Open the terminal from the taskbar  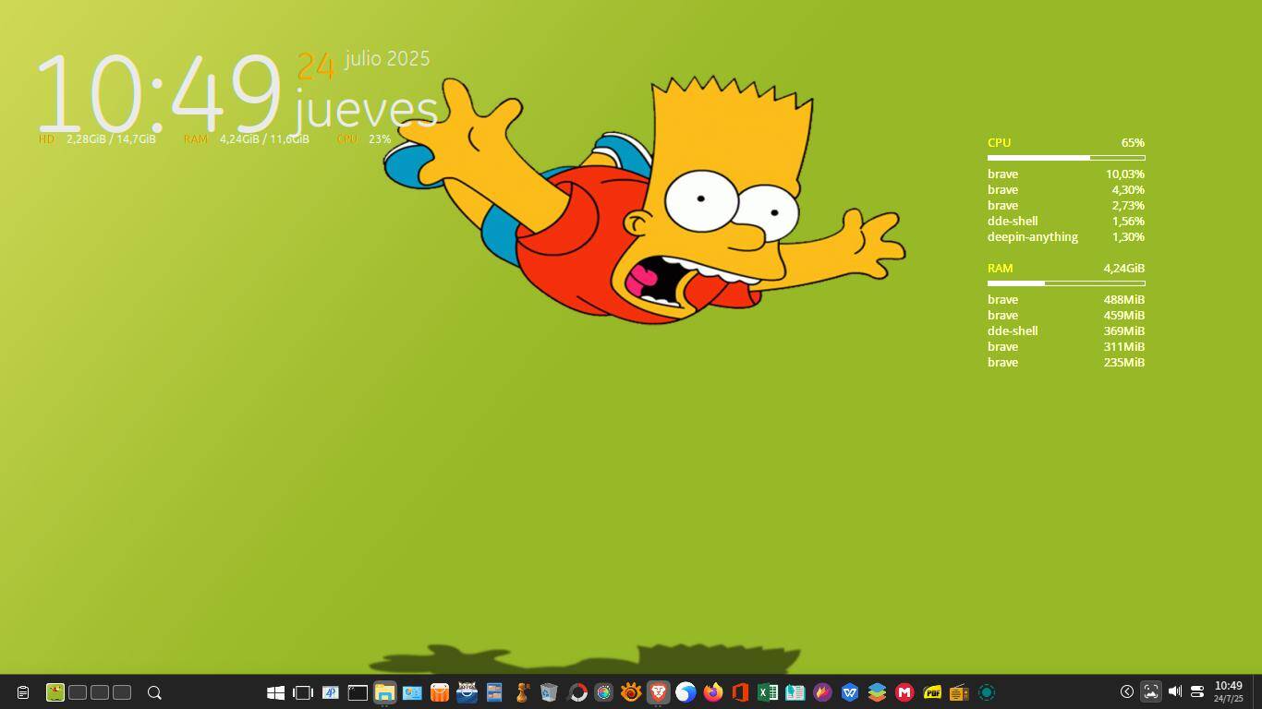(358, 692)
